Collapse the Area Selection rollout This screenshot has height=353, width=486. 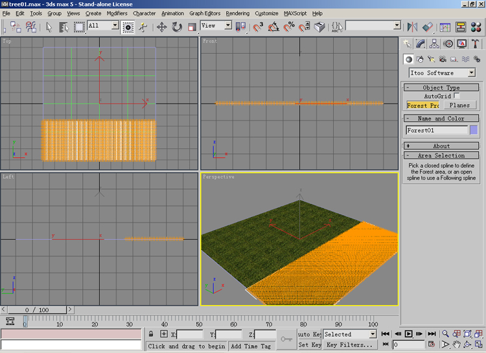click(x=441, y=155)
